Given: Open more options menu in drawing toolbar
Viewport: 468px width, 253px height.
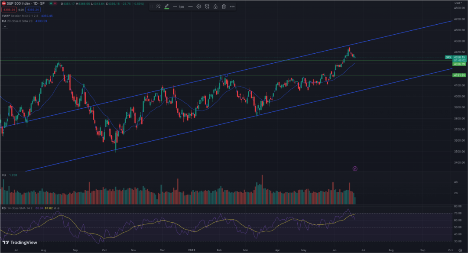Looking at the screenshot, I should coord(232,6).
